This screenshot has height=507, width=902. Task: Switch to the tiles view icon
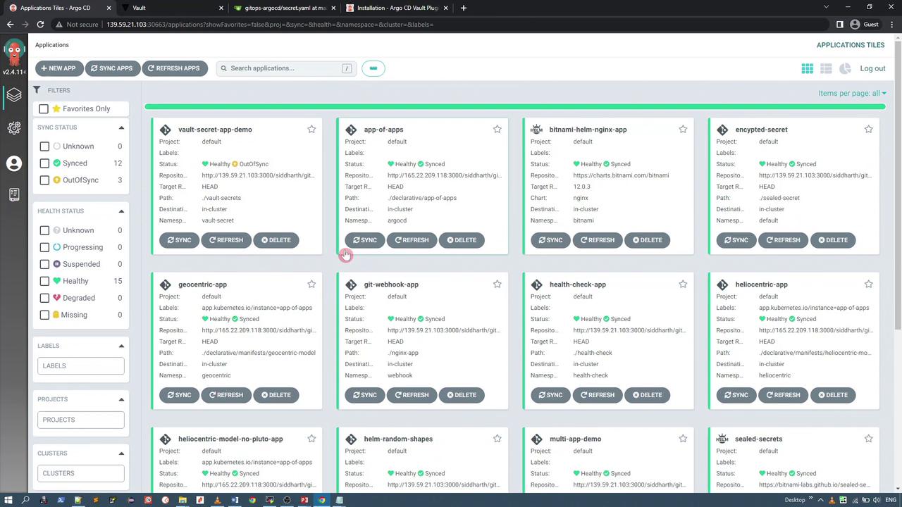[808, 68]
